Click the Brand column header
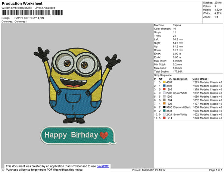Image resolution: width=224 pixels, height=173 pixels. 203,79
